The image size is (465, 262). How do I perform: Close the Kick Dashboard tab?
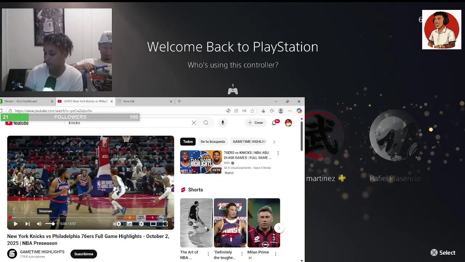tap(52, 101)
